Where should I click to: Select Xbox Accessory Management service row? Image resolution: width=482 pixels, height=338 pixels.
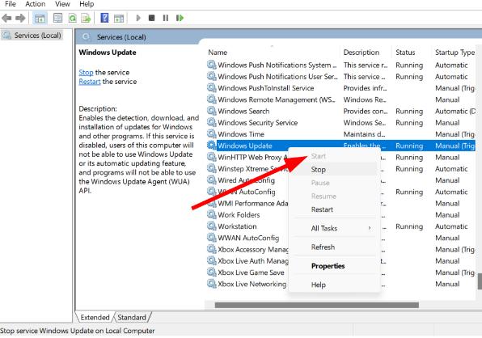(x=340, y=250)
